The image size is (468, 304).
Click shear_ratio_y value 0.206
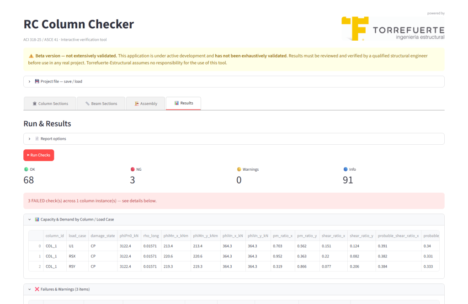[362, 267]
